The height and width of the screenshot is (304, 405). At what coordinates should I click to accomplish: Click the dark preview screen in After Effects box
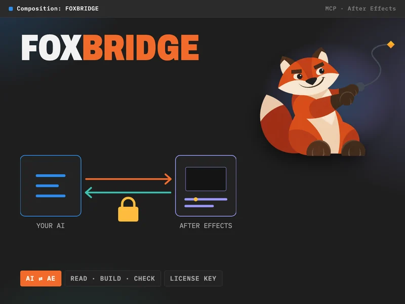(206, 179)
